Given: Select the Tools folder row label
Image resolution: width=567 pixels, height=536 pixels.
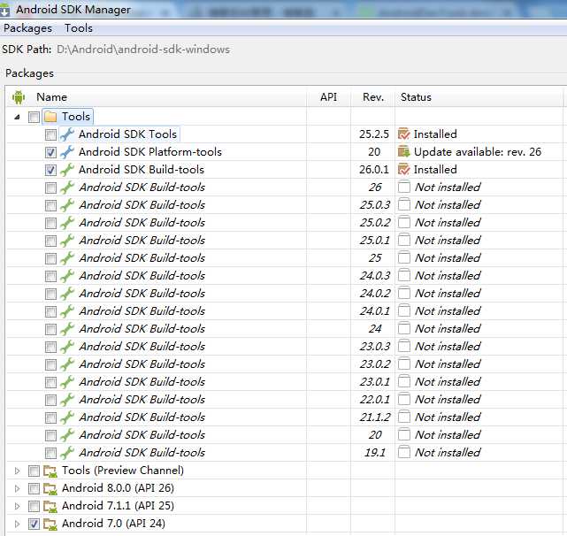Looking at the screenshot, I should pyautogui.click(x=76, y=117).
